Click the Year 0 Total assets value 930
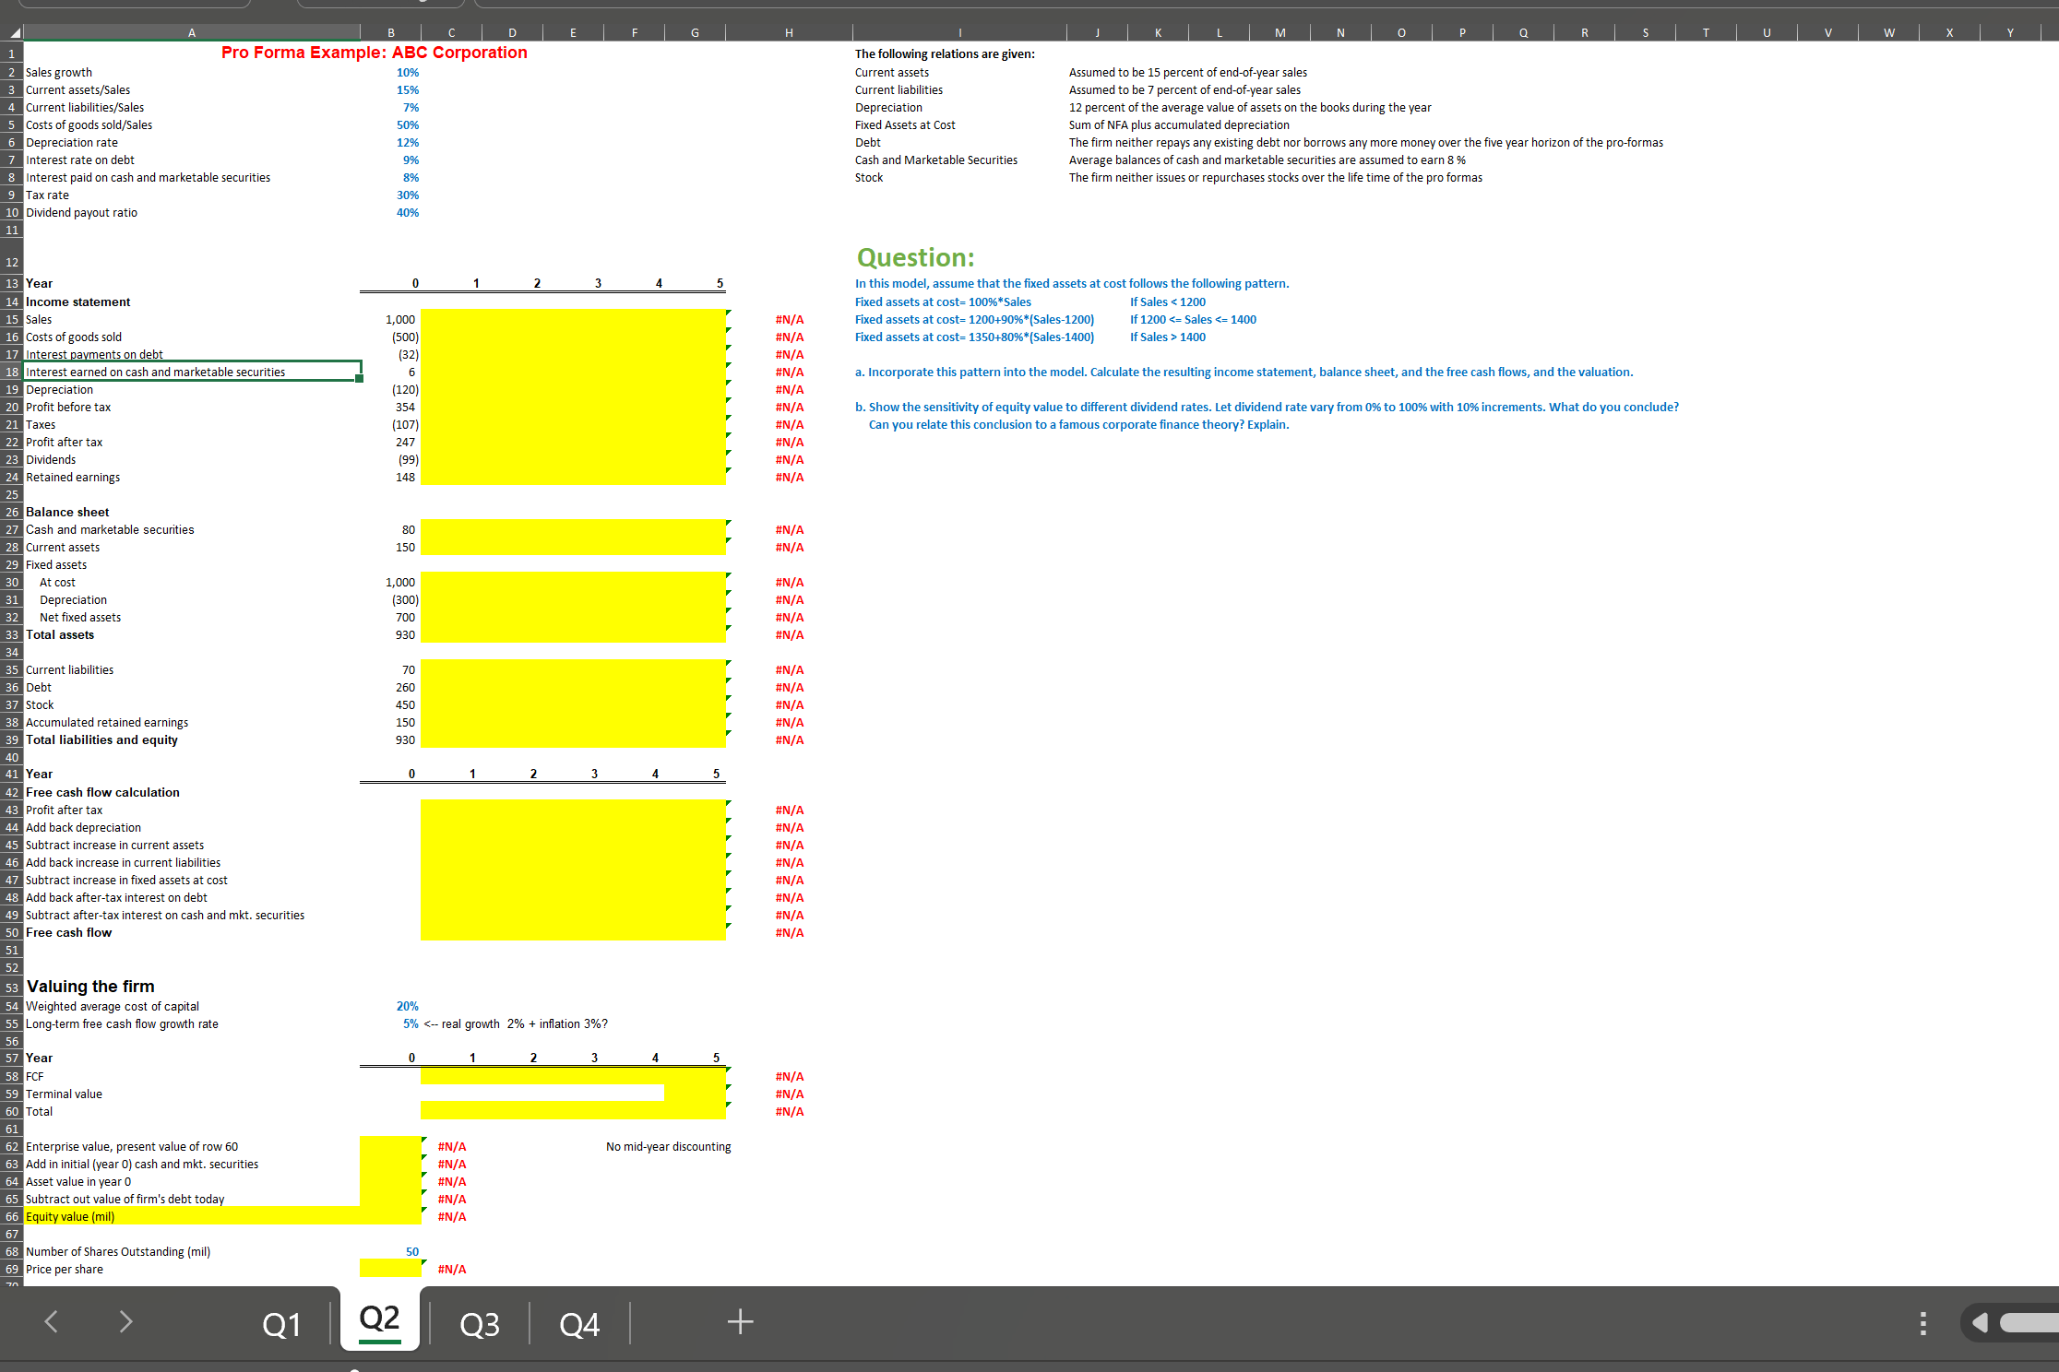This screenshot has width=2059, height=1372. [x=406, y=634]
